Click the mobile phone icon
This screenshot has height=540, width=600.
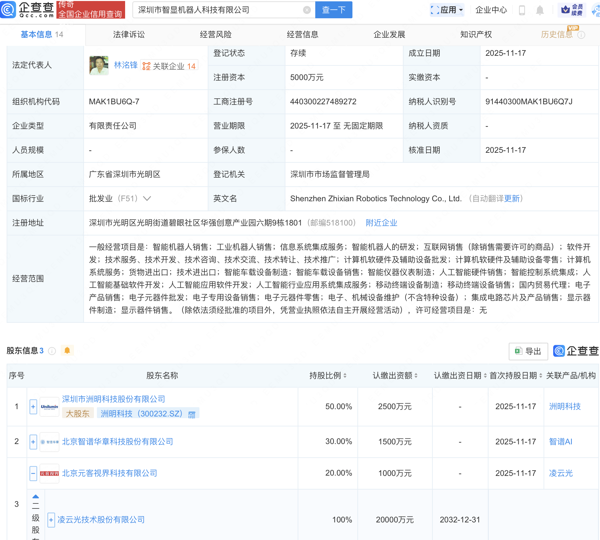click(x=522, y=10)
